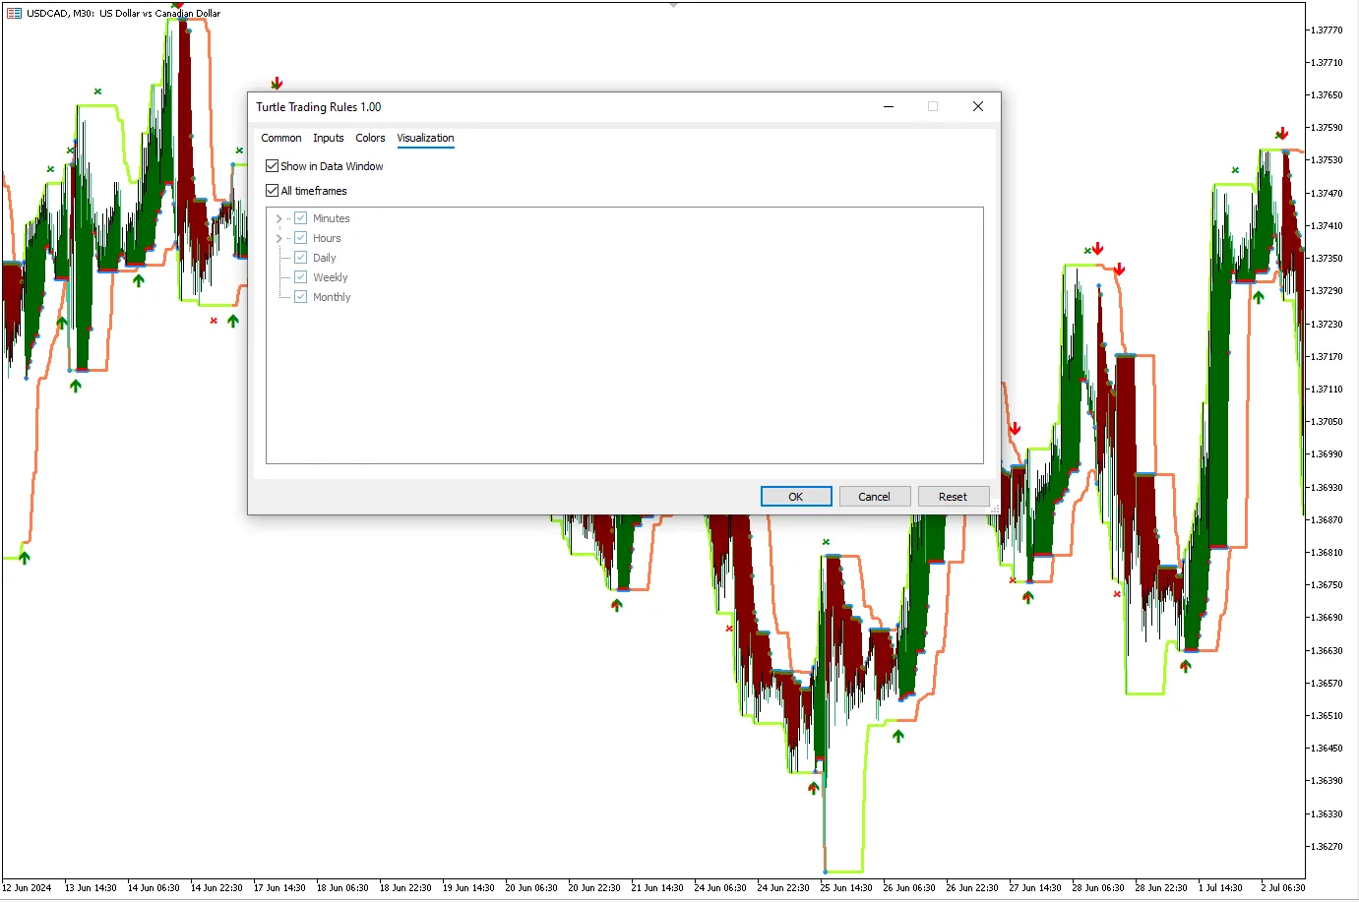Click the chart icon beside the USDCAD title
The image size is (1359, 902).
14,13
